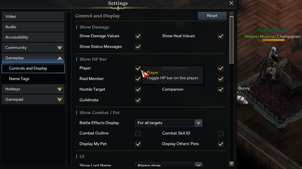
Task: Close the Settings window with X
Action: [x=231, y=3]
